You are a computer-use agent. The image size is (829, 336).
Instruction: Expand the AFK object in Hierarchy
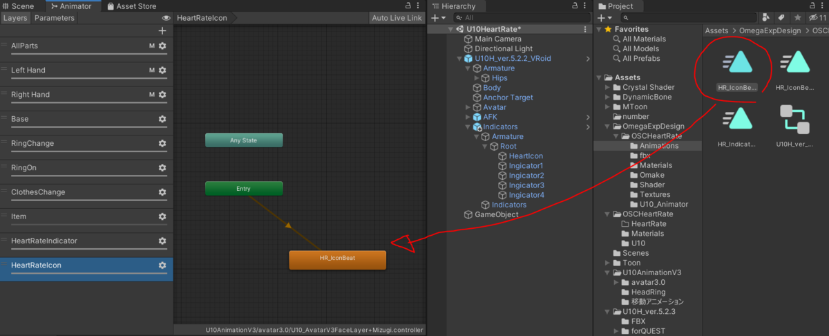click(x=468, y=117)
